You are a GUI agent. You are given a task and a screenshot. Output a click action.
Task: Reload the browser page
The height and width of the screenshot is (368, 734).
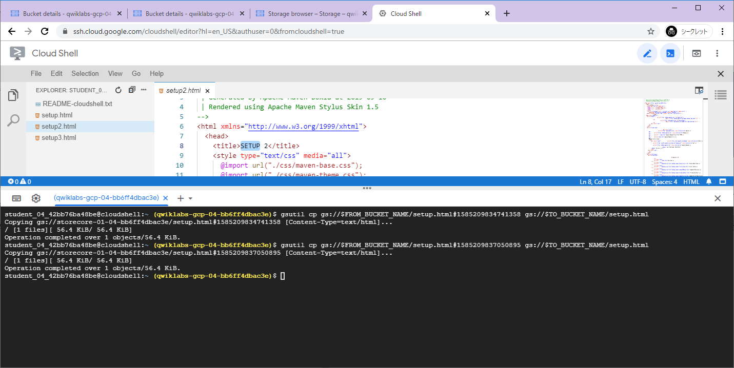click(45, 31)
